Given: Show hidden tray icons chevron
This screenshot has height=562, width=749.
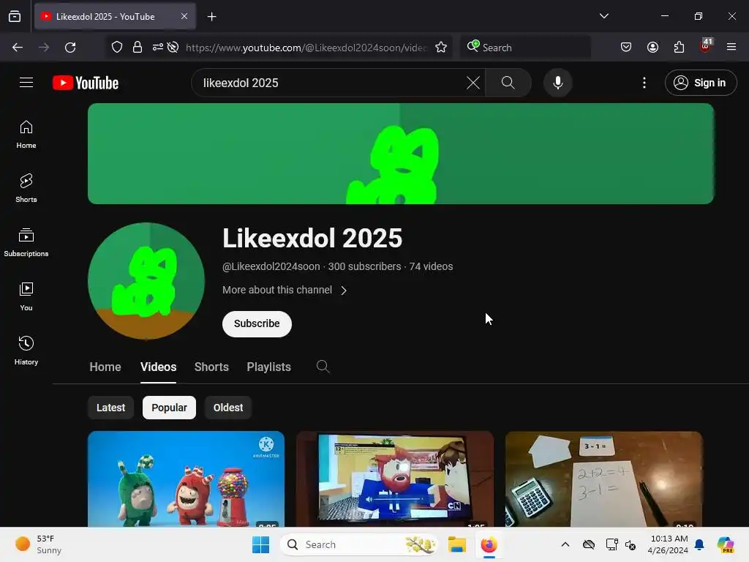Looking at the screenshot, I should point(565,544).
